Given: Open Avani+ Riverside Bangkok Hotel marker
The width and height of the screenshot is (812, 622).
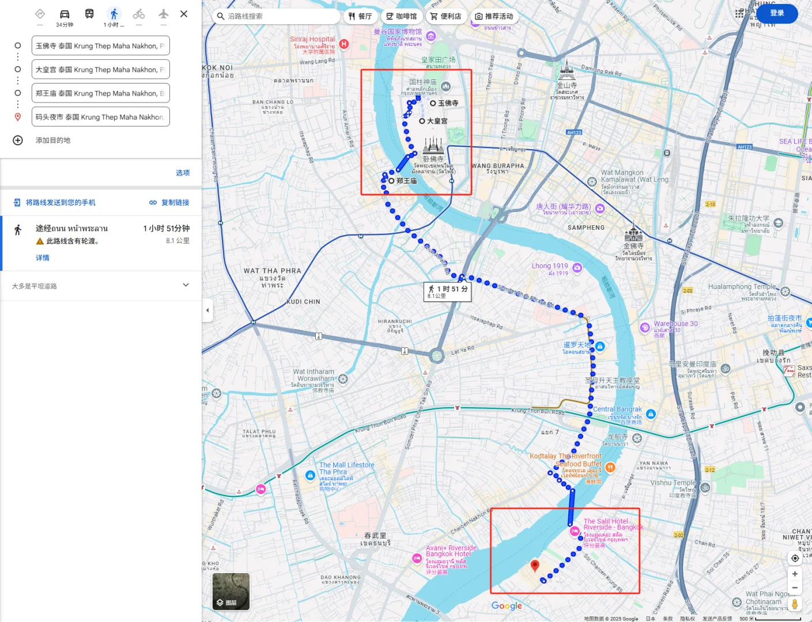Looking at the screenshot, I should click(417, 559).
